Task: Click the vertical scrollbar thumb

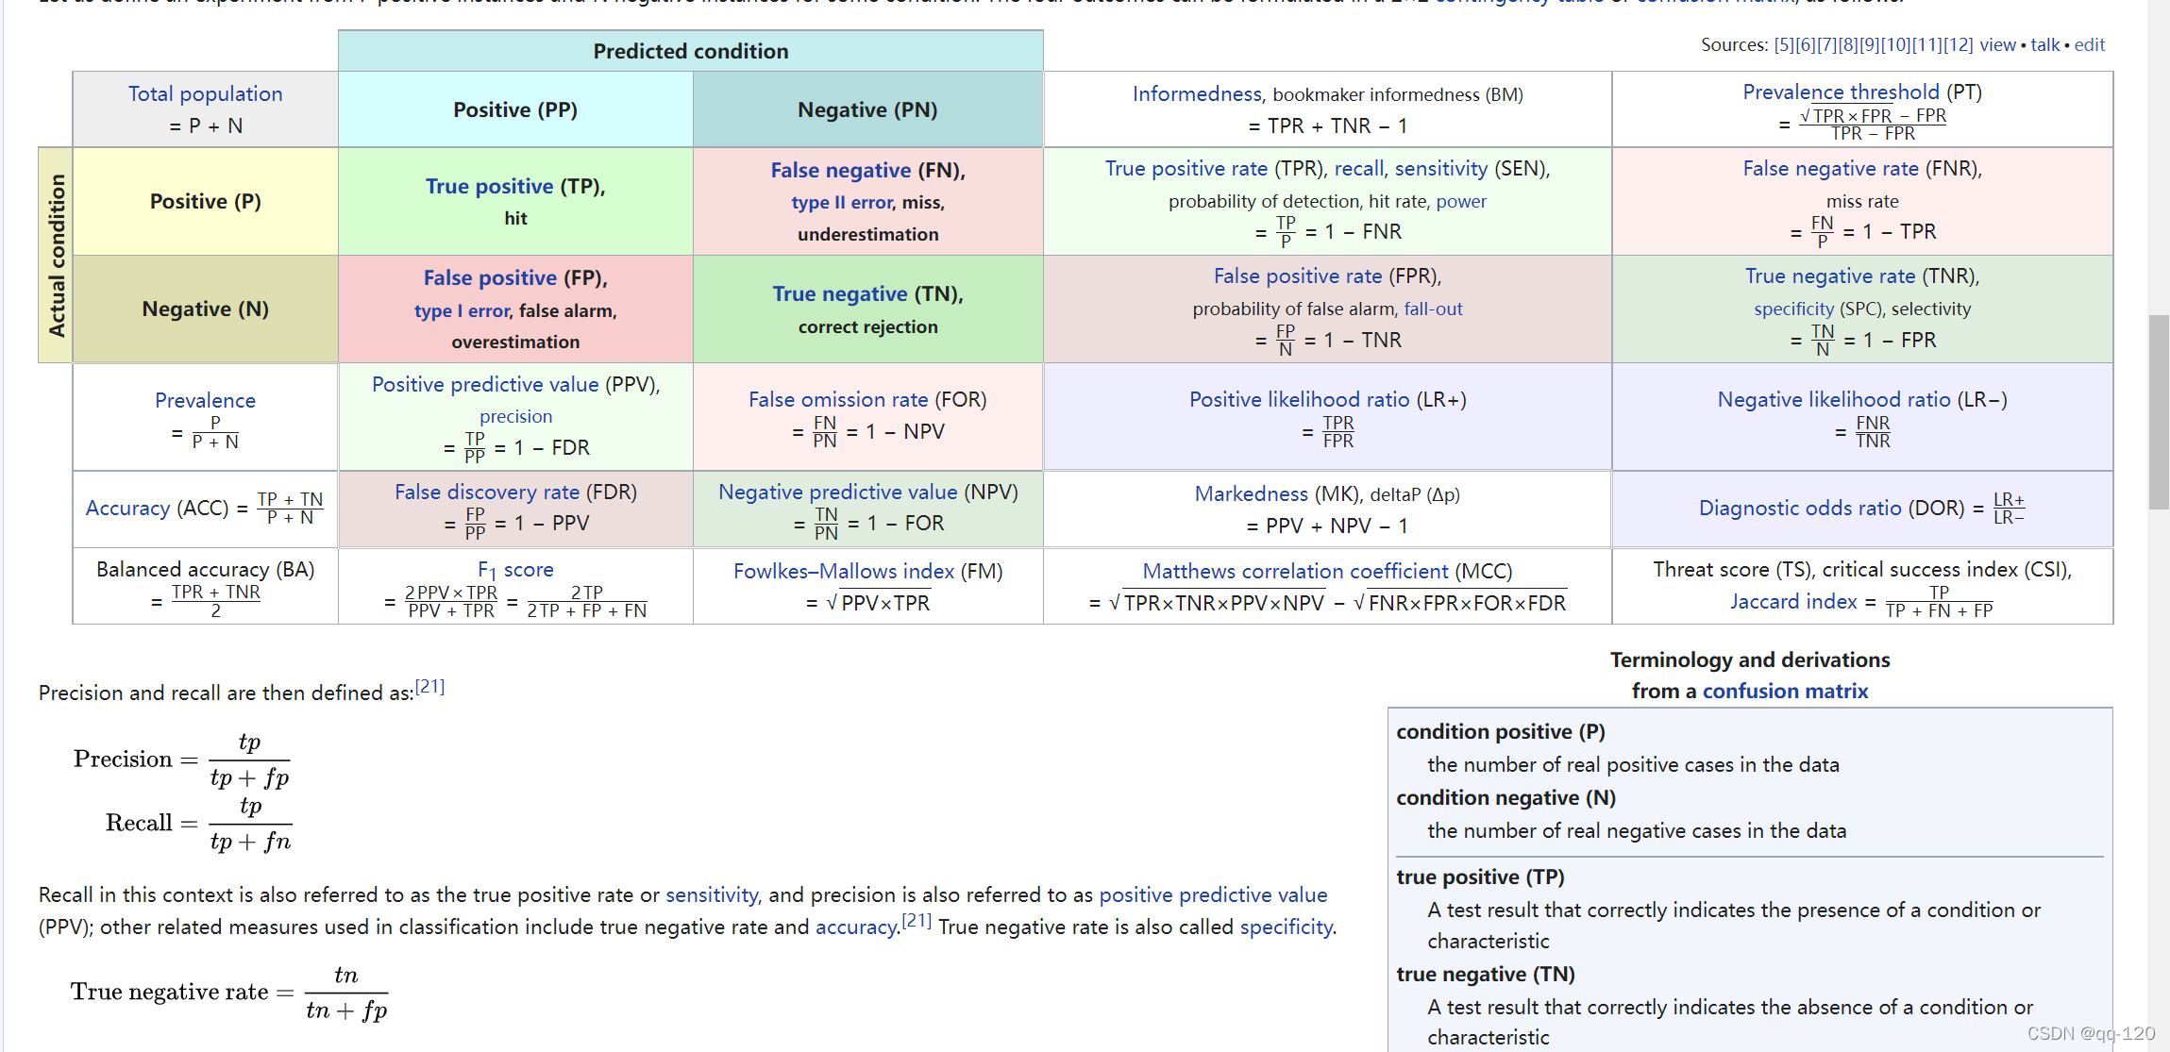Action: click(2158, 412)
